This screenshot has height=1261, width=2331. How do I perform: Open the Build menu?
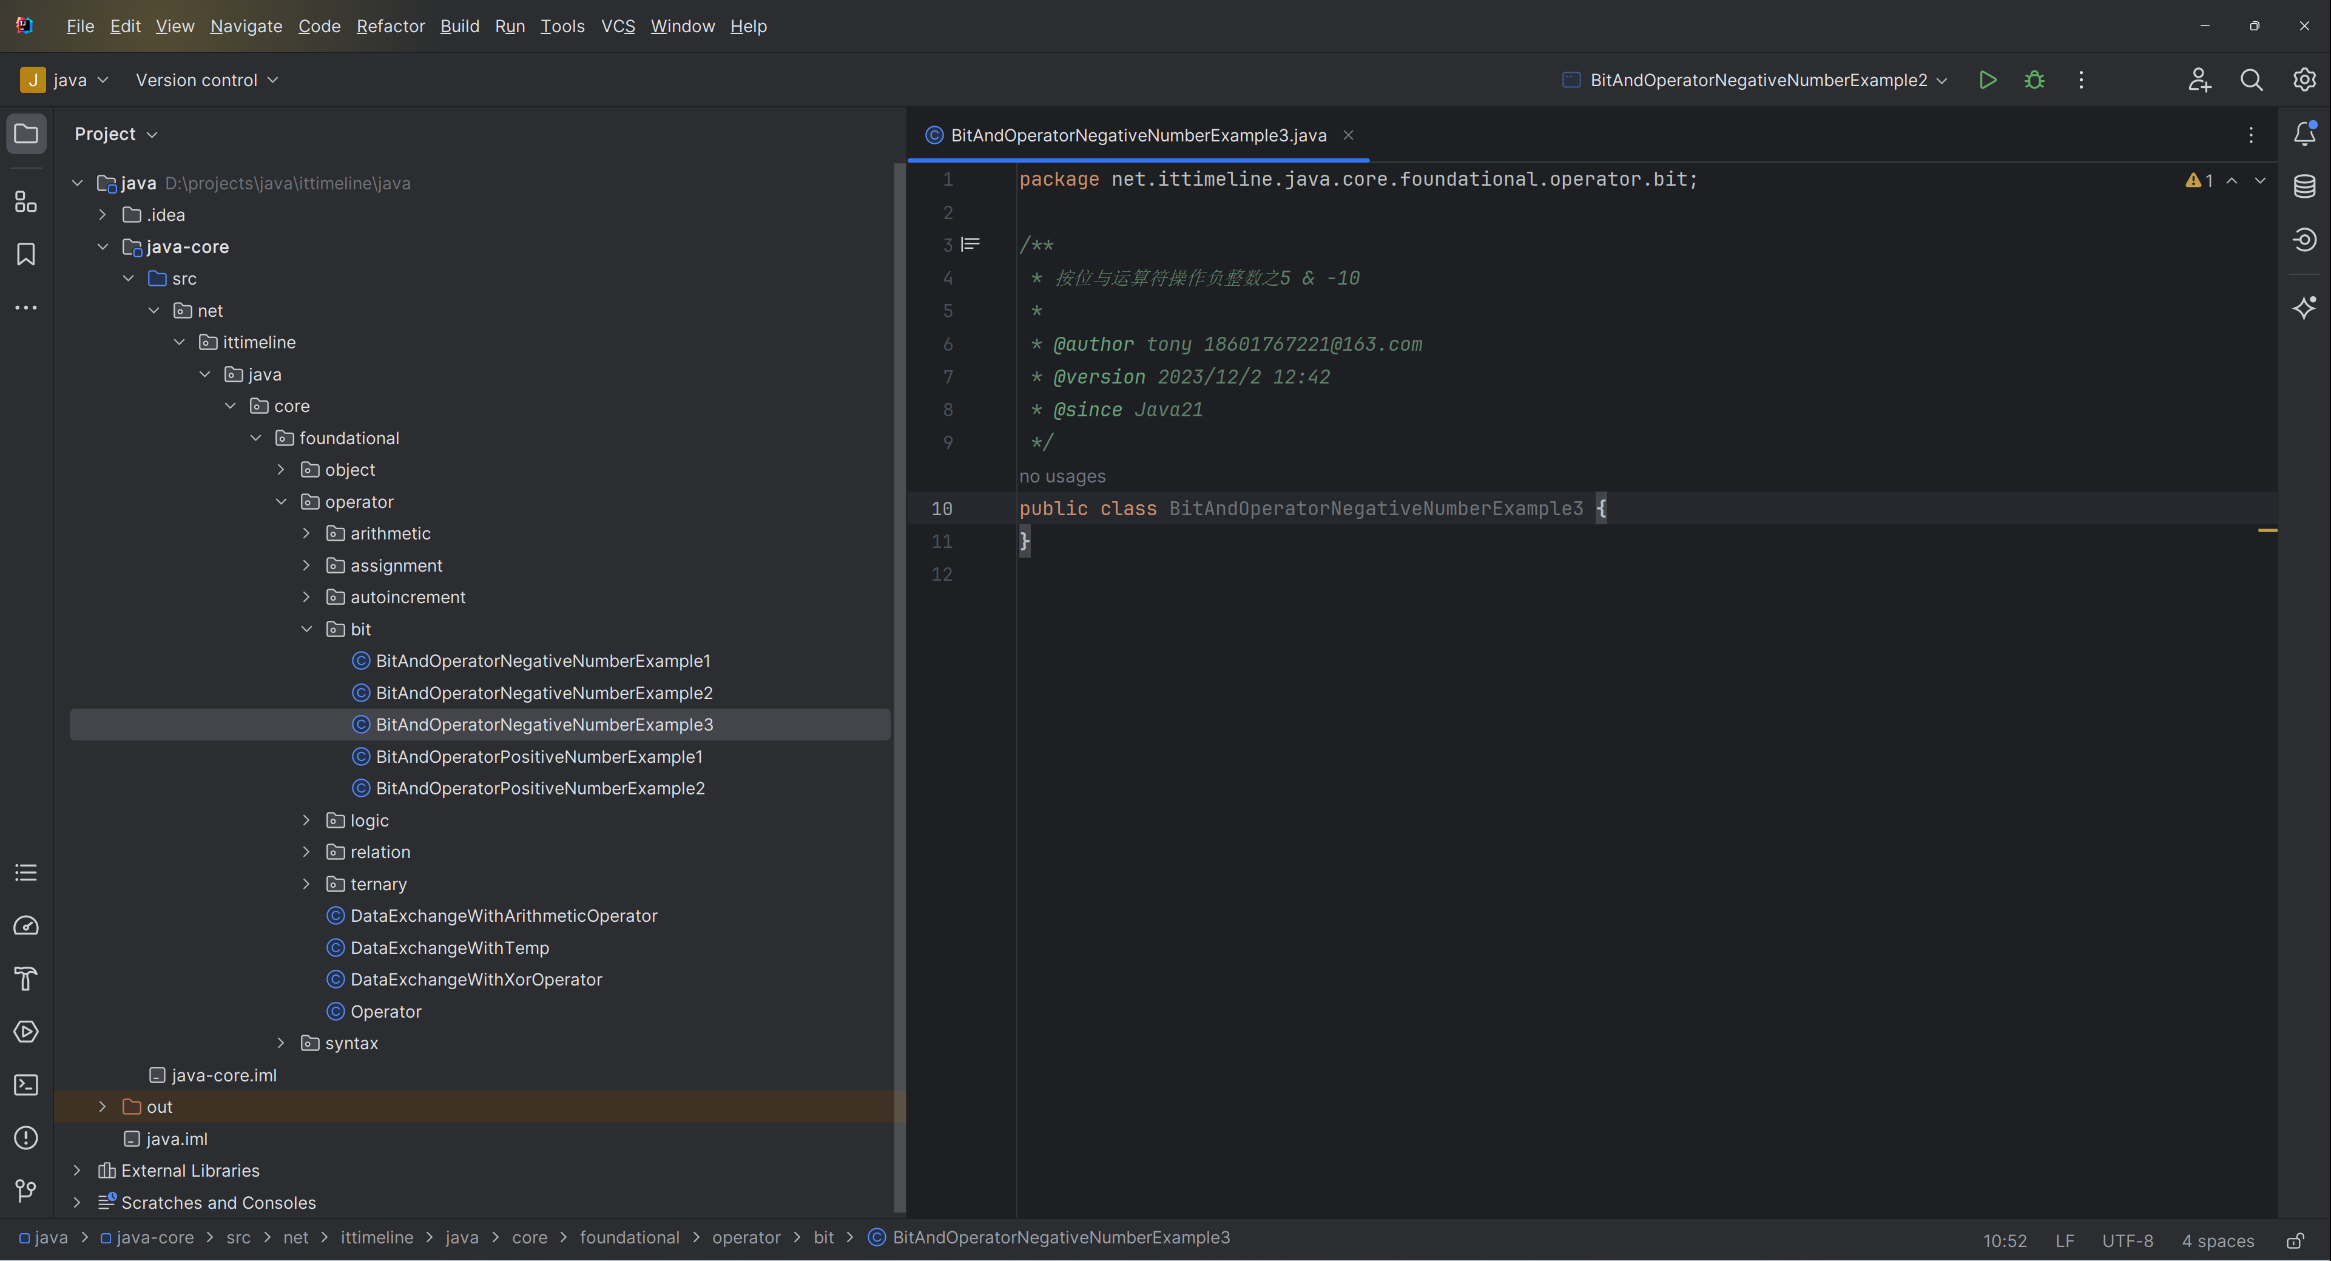(x=460, y=26)
